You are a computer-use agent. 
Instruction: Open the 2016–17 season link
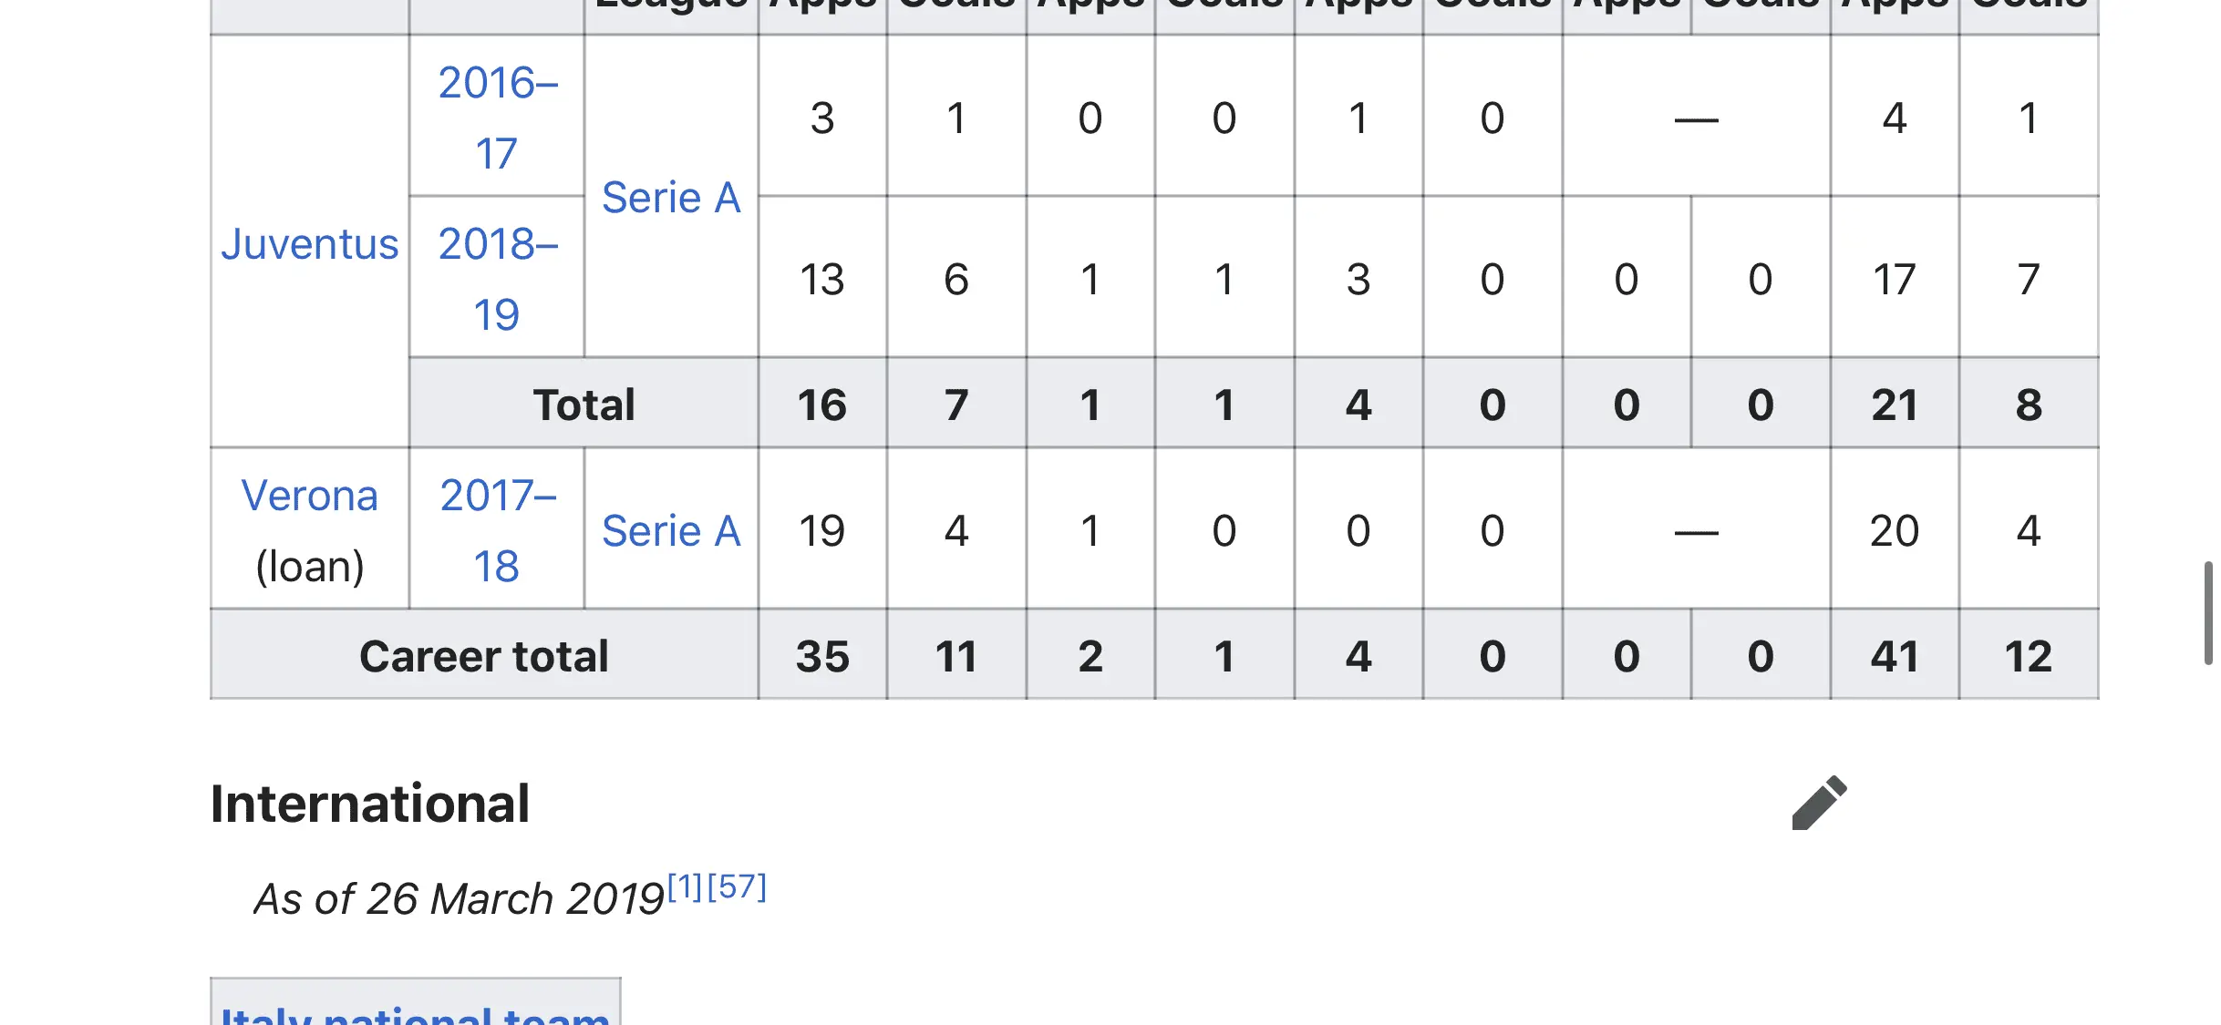click(x=497, y=118)
